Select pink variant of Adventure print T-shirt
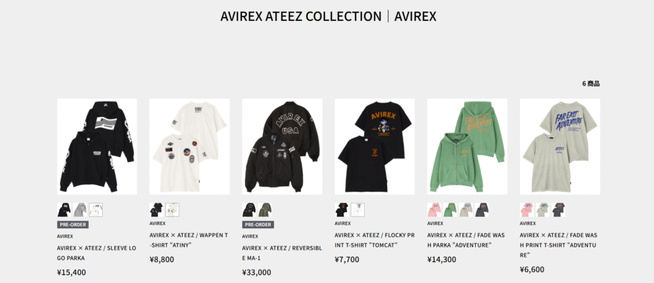The image size is (654, 283). point(527,210)
